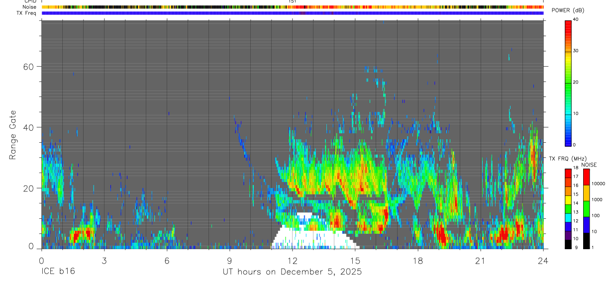Viewport: 611px width, 282px height.
Task: Select the 6 hour tick on time axis
Action: (167, 260)
